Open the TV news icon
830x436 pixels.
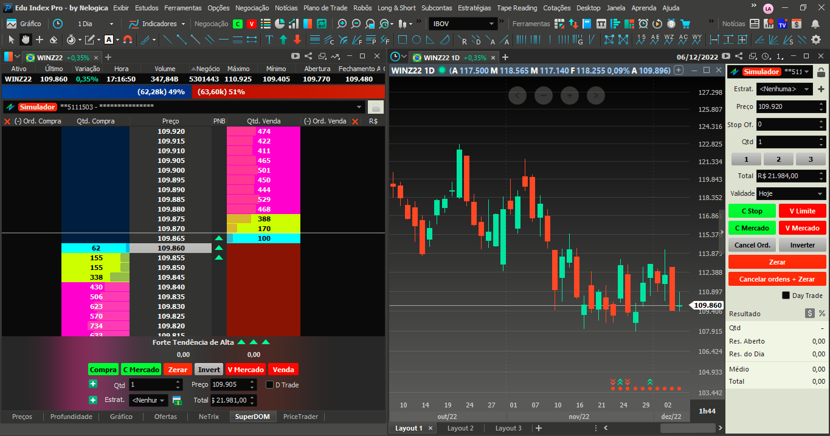(x=783, y=24)
